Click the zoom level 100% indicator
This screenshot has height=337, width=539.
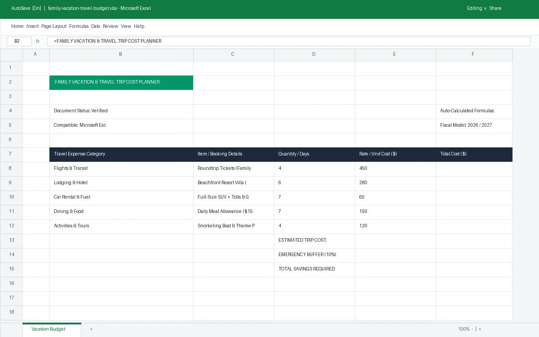tap(464, 329)
